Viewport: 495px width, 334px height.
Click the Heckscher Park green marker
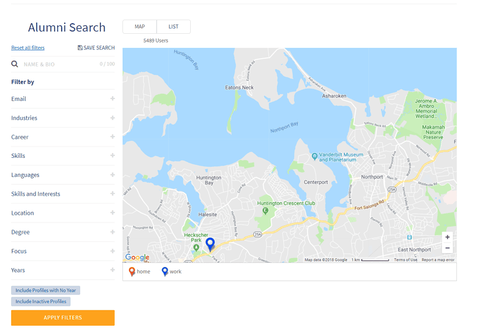click(x=196, y=247)
